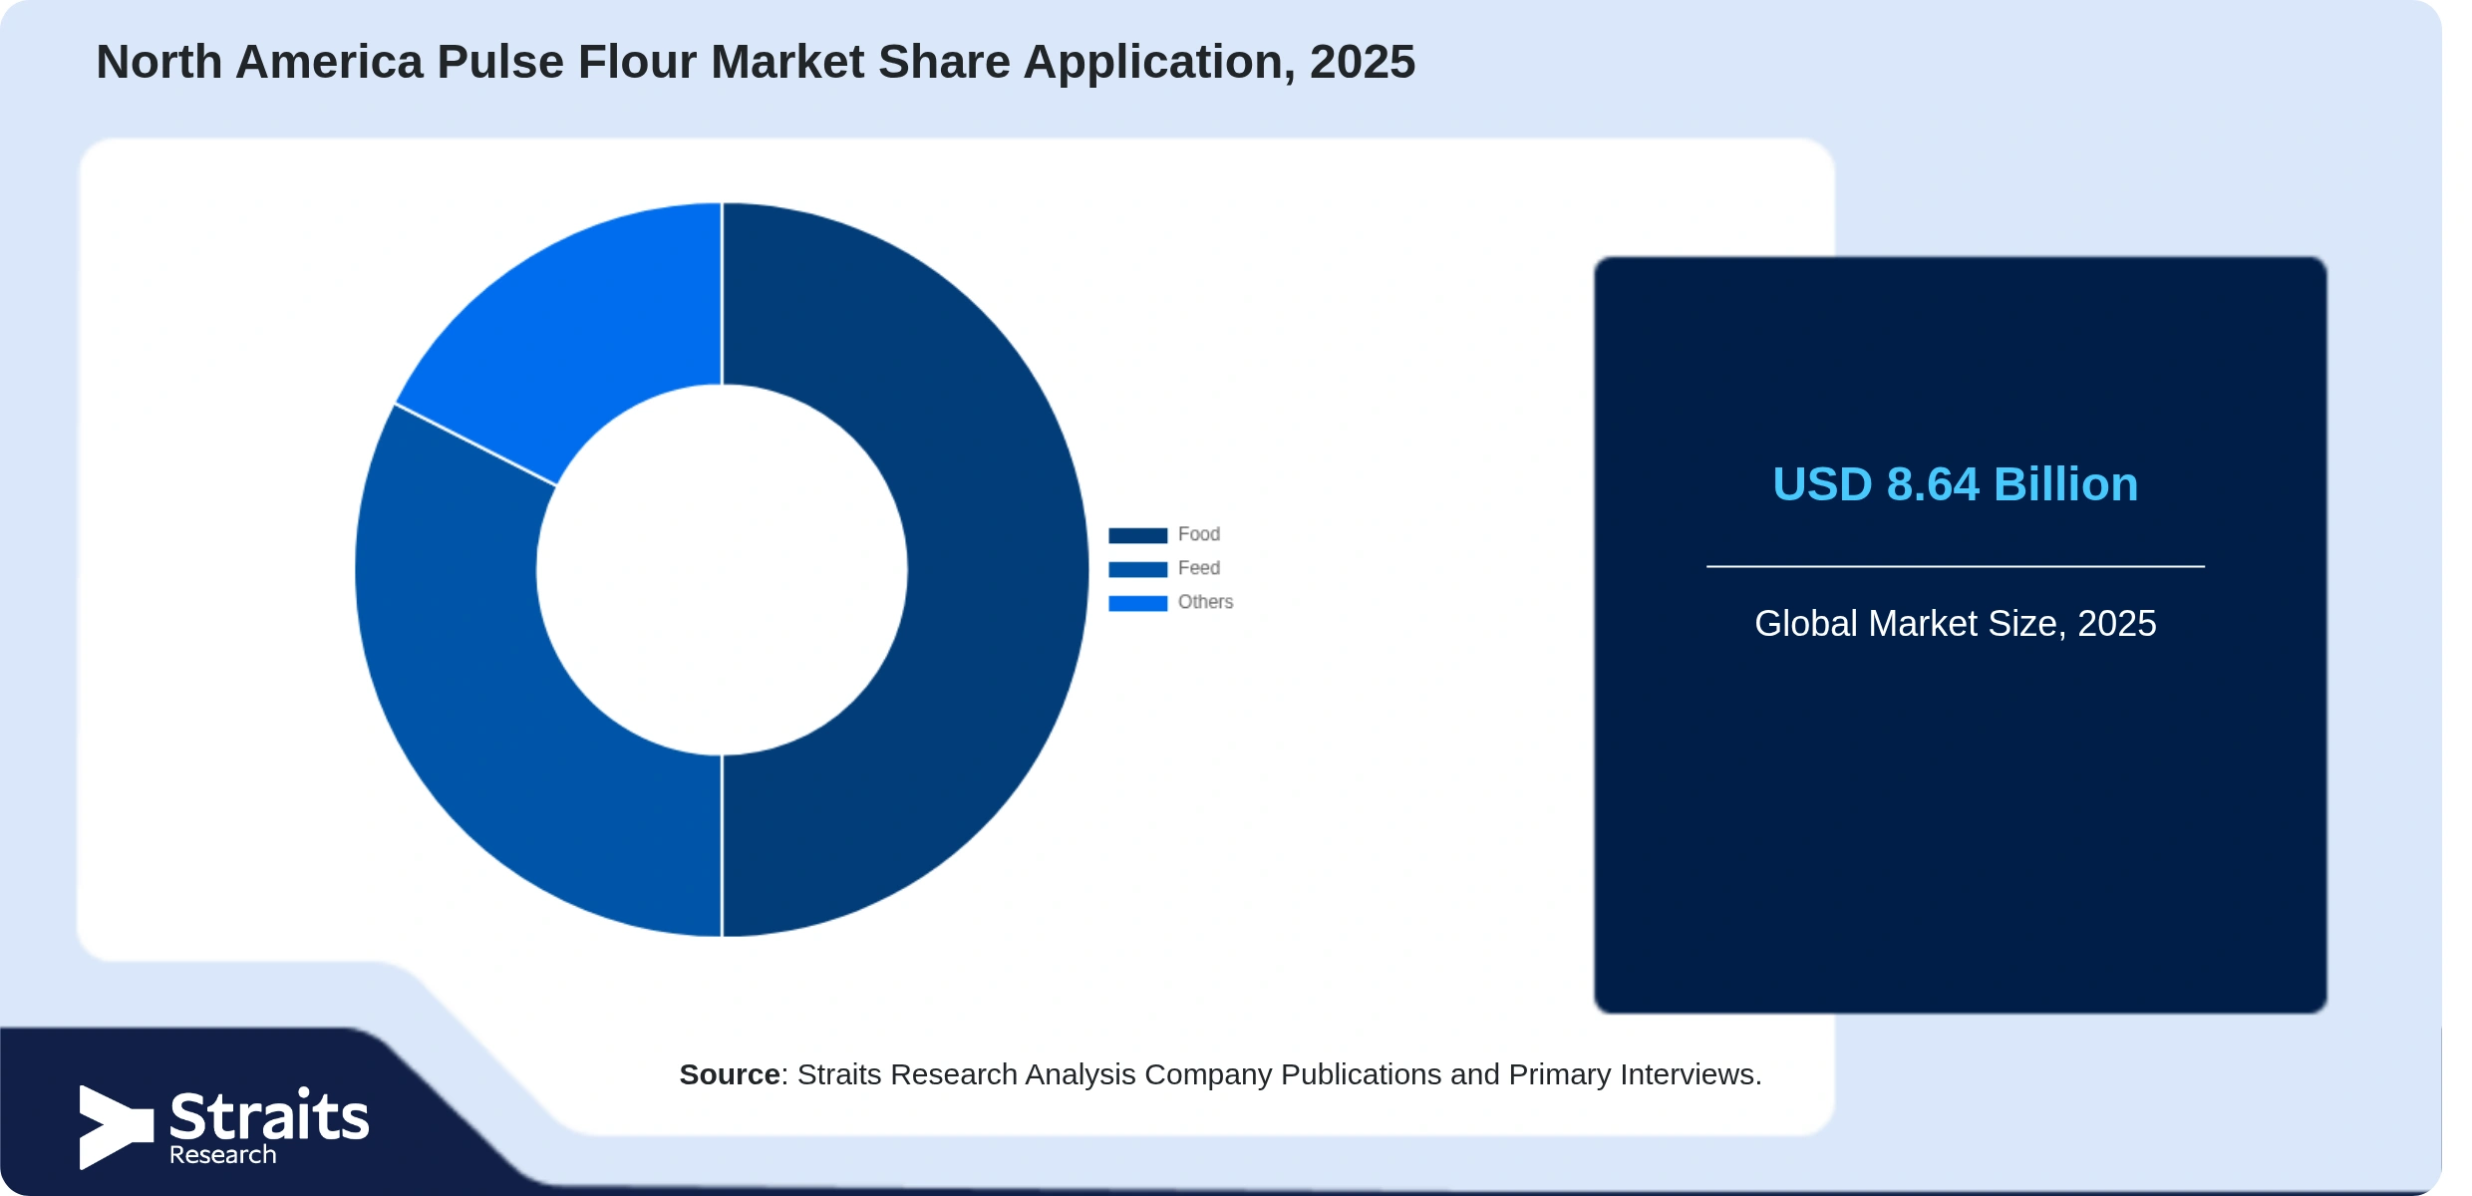Image resolution: width=2472 pixels, height=1196 pixels.
Task: Click the bold Source label
Action: coord(730,1074)
